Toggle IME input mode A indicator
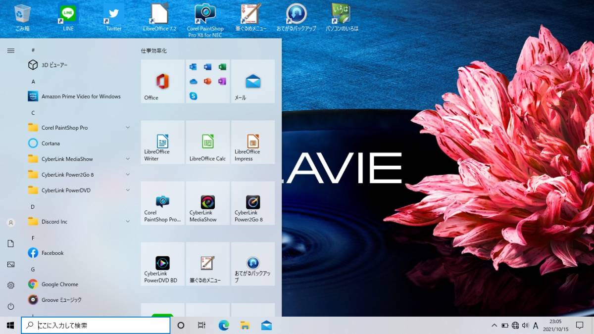594x334 pixels. click(536, 325)
